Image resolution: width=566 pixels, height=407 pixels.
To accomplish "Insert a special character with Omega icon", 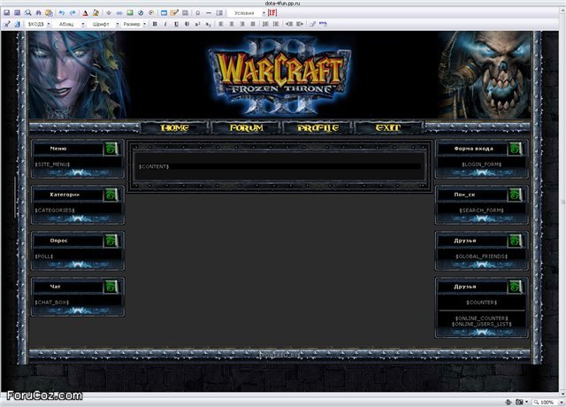I will (x=198, y=13).
